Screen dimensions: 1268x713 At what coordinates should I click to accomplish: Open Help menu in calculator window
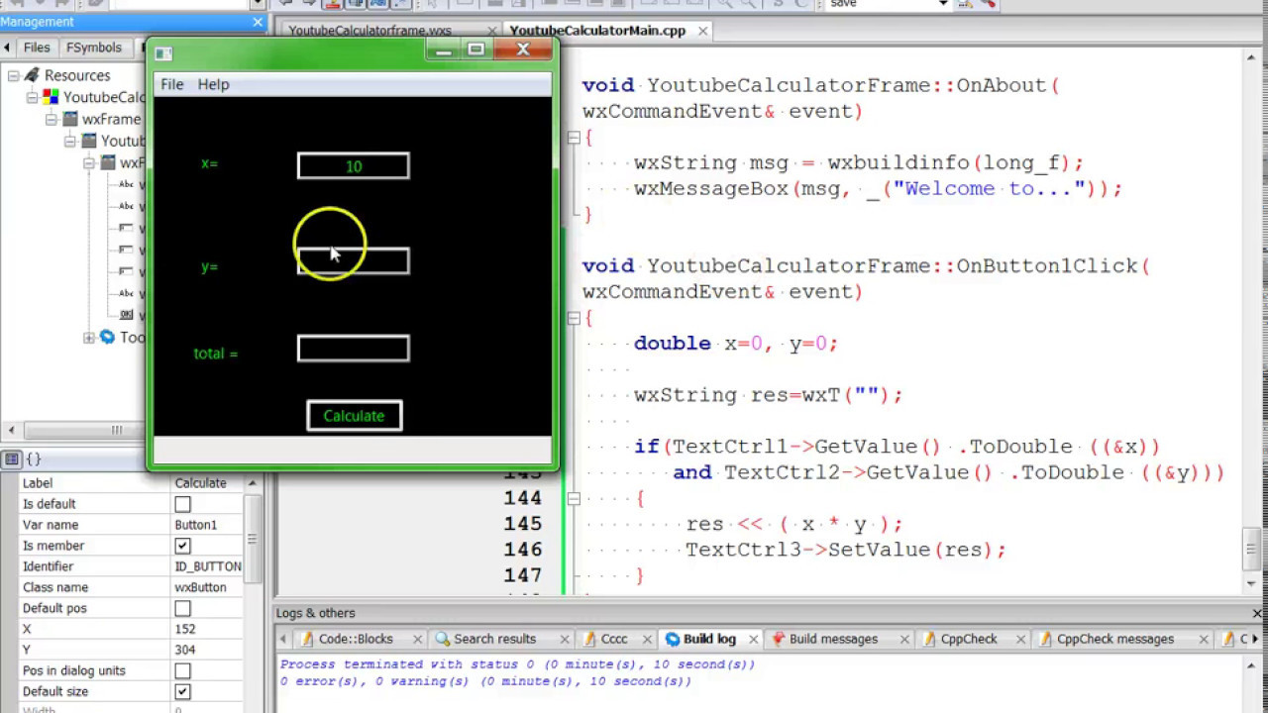tap(213, 84)
